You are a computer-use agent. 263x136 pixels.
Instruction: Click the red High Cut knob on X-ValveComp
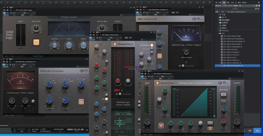(224, 121)
